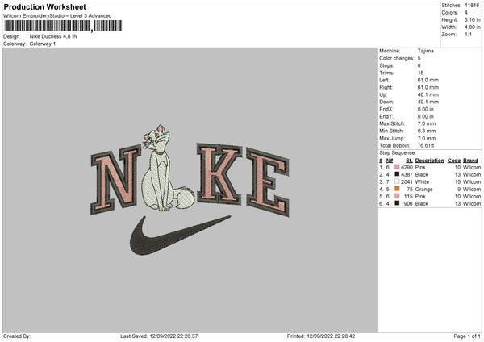
Task: Click the 'Color changes:' label
Action: (397, 58)
